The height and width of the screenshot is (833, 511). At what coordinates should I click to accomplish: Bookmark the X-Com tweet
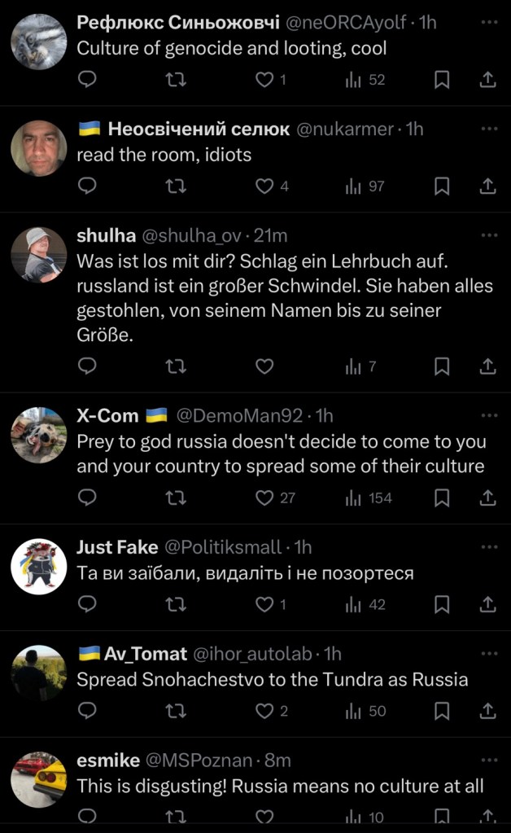point(442,497)
